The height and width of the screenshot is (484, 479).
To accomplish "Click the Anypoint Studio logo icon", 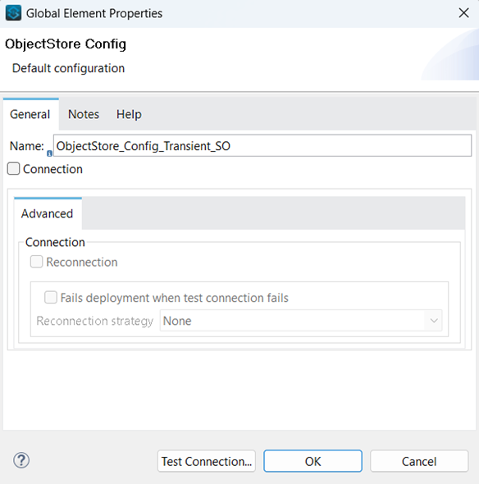I will click(14, 13).
